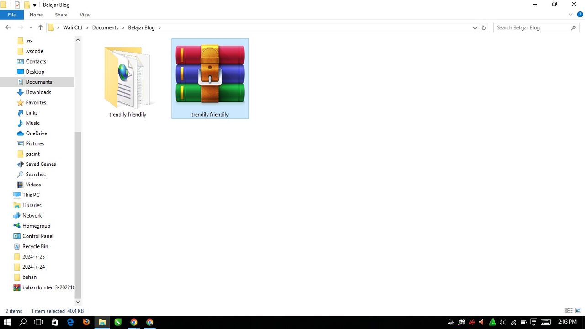Open OneDrive in navigation pane
Image resolution: width=585 pixels, height=329 pixels.
point(36,133)
